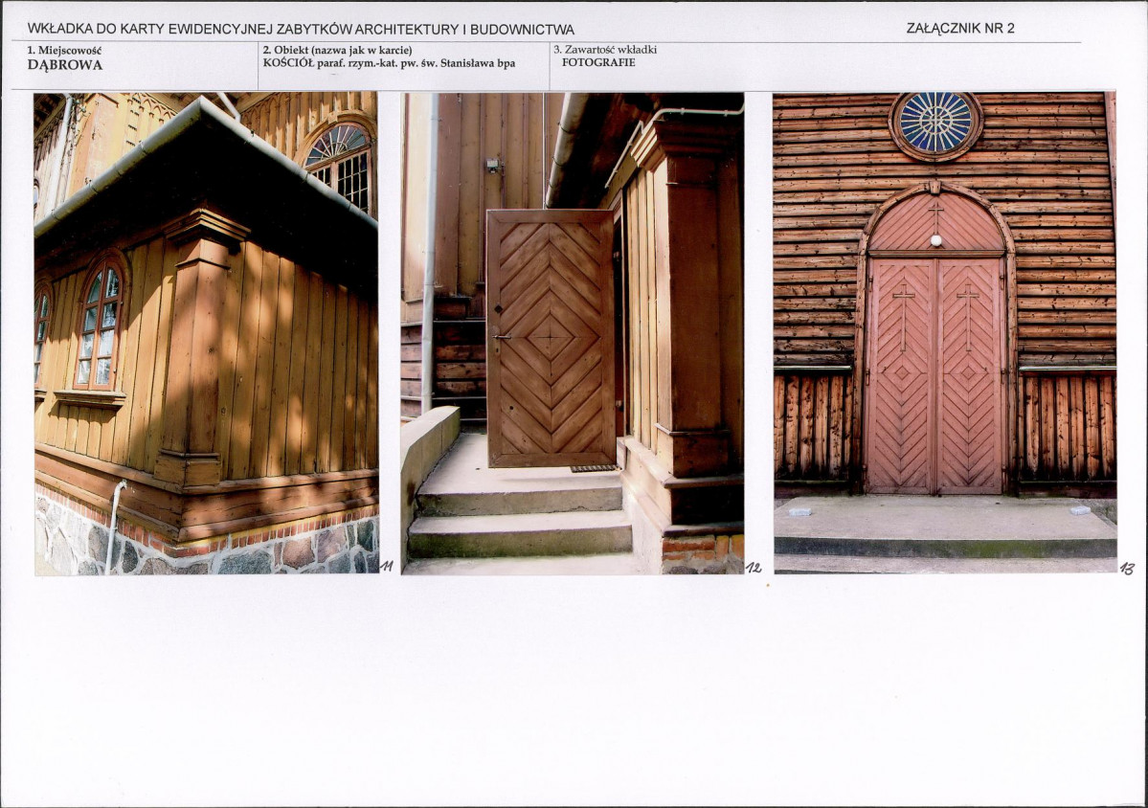The width and height of the screenshot is (1148, 808).
Task: Click the handwritten number 11
Action: point(387,566)
